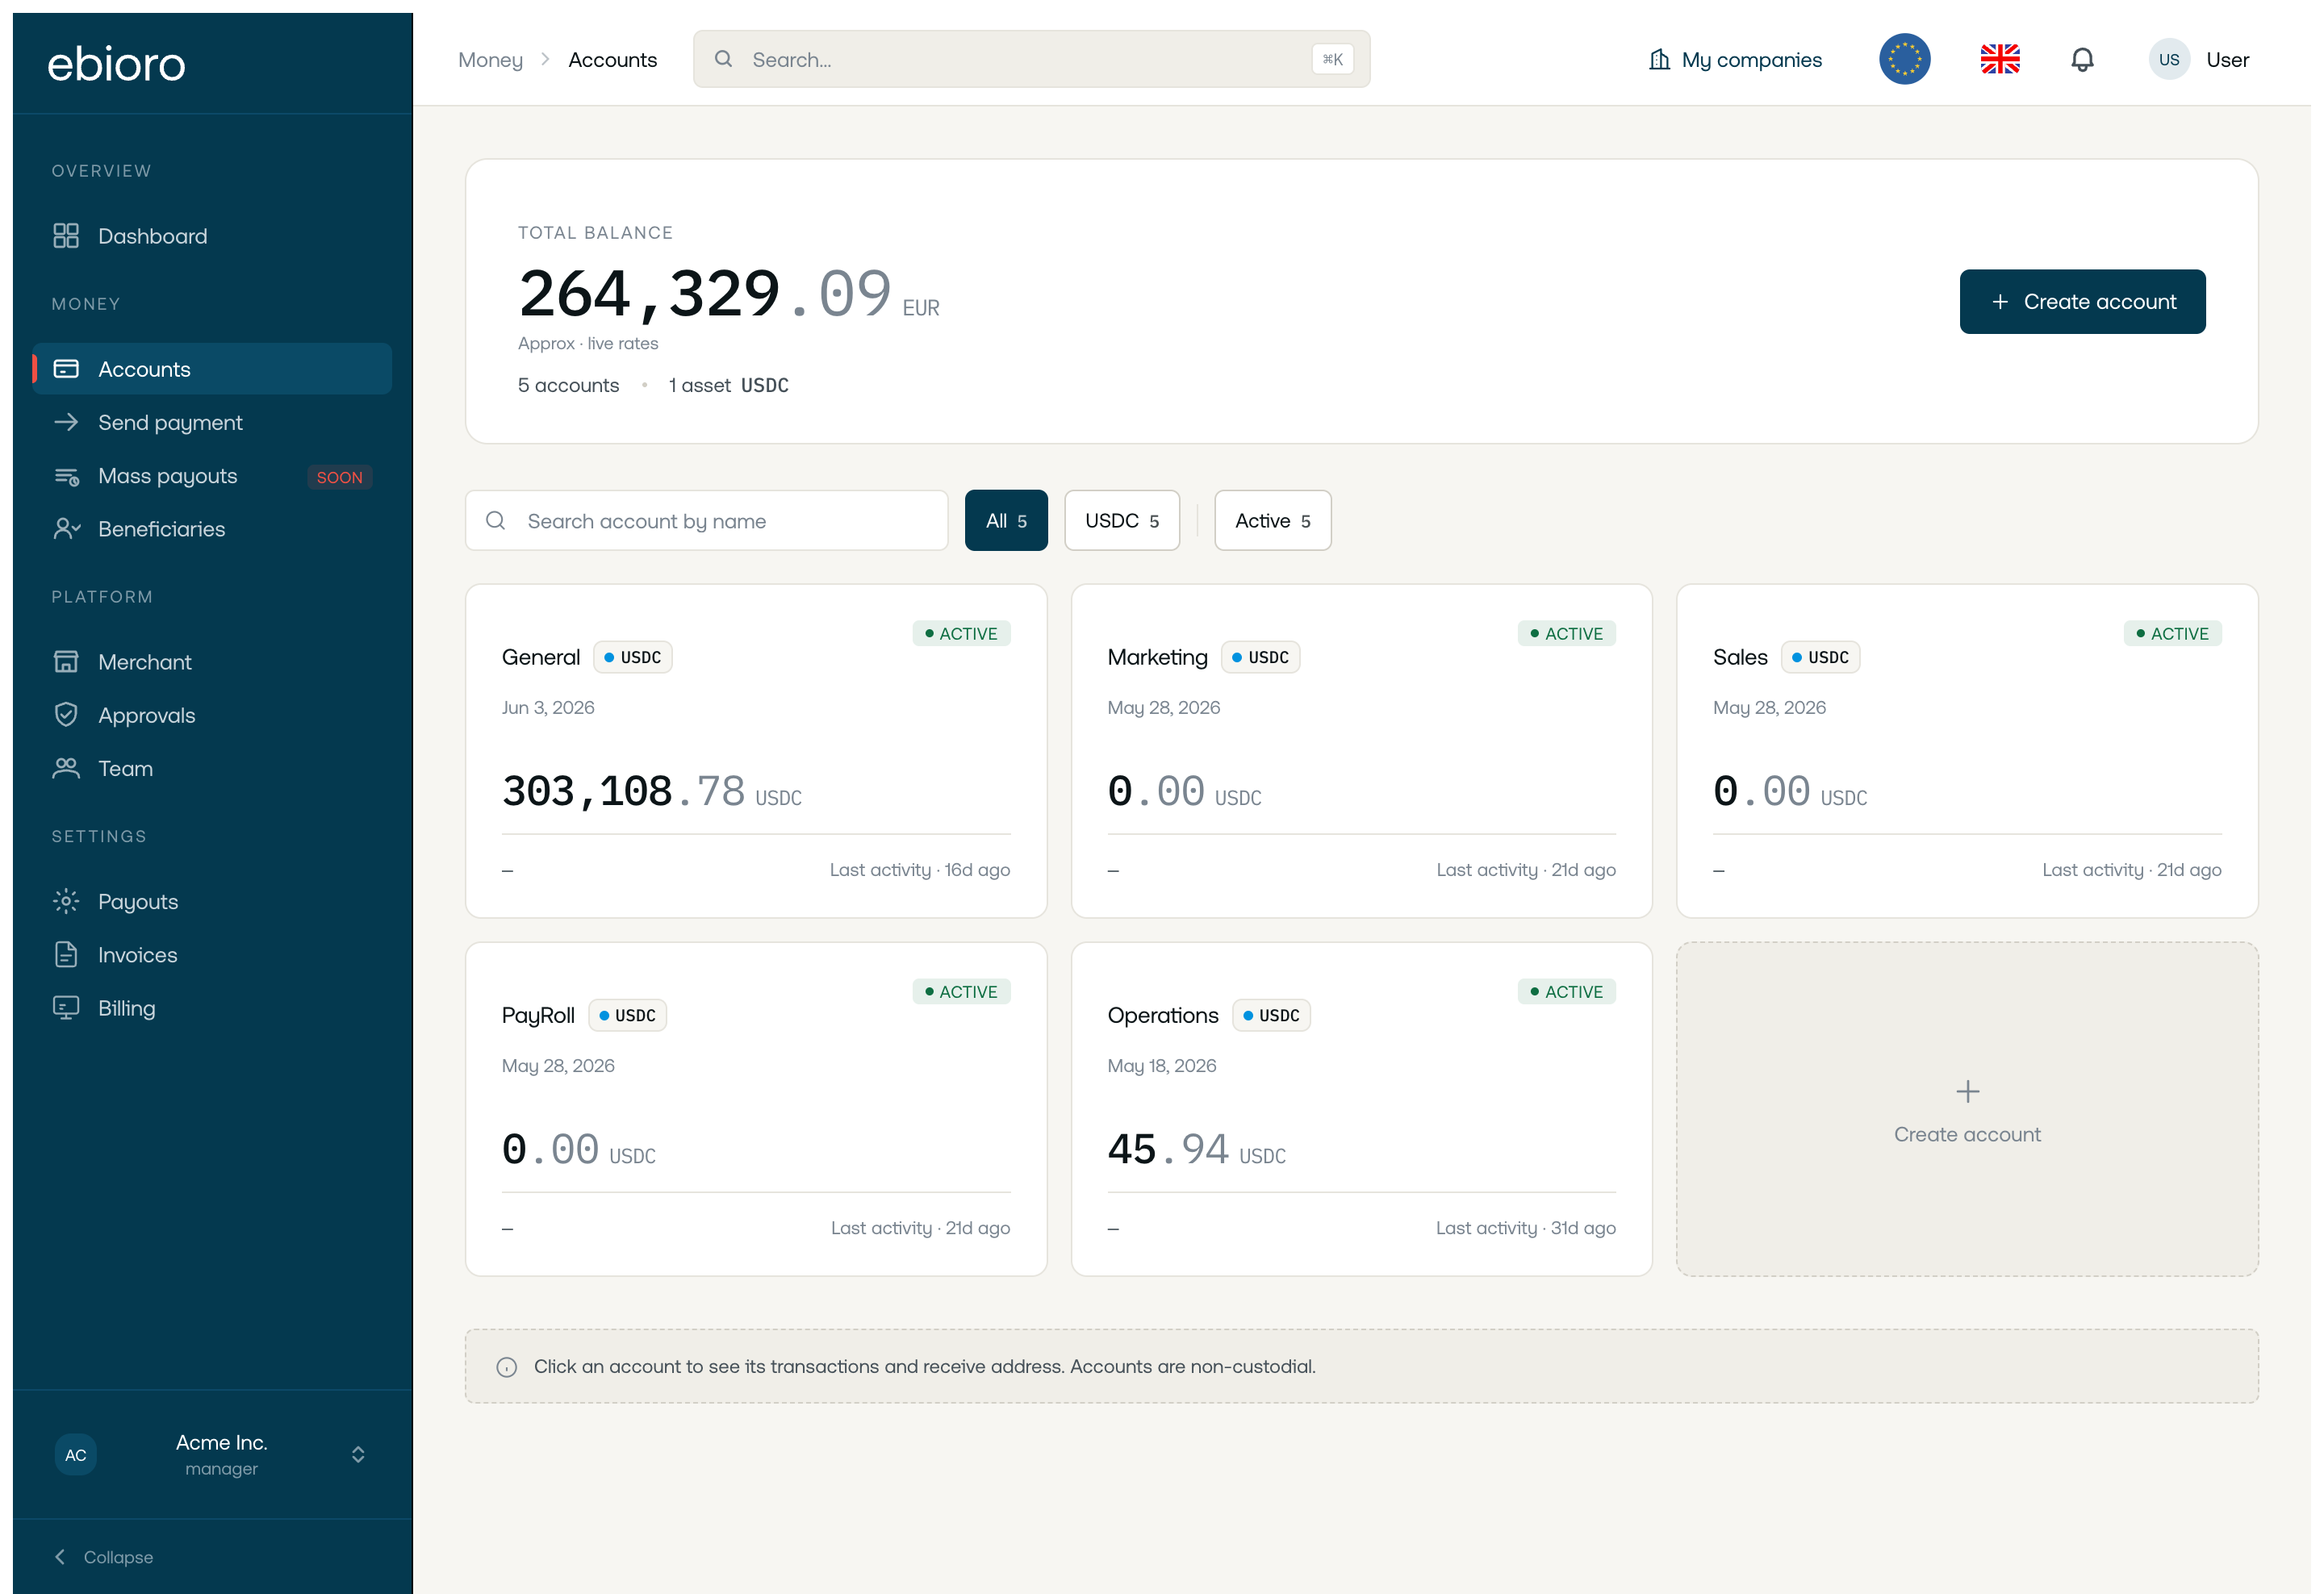
Task: Click the Search account by name field
Action: [706, 520]
